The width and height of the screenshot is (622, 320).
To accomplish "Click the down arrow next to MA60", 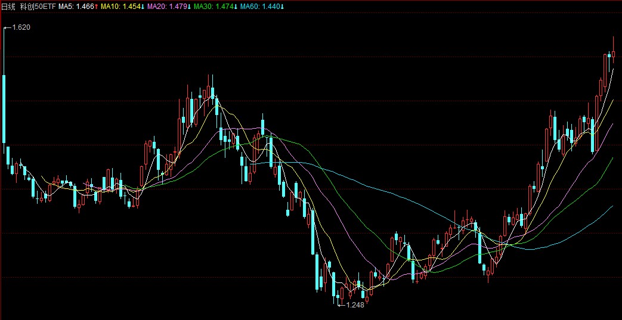I will tap(283, 6).
